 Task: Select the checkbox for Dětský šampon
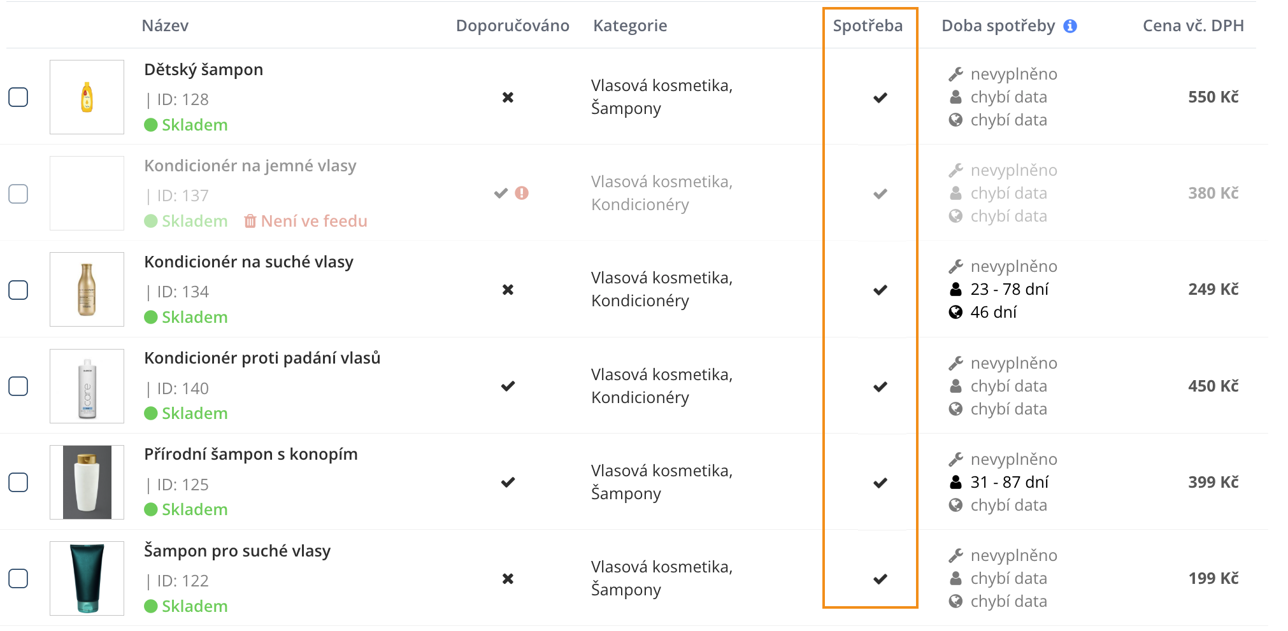coord(18,97)
